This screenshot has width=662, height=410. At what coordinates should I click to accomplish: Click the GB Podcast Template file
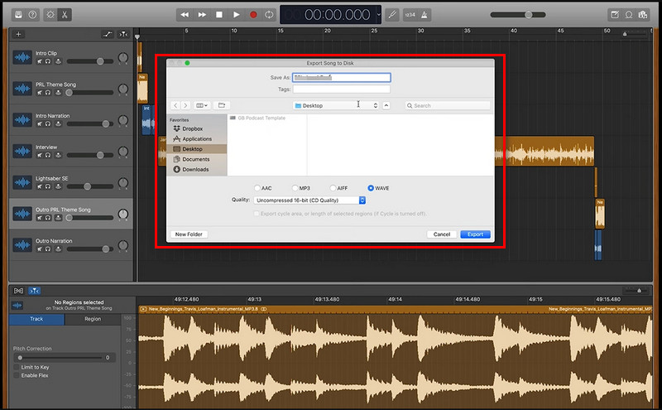click(258, 118)
